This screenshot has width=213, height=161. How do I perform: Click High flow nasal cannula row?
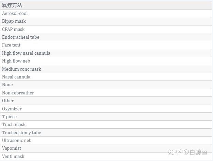(x=106, y=53)
